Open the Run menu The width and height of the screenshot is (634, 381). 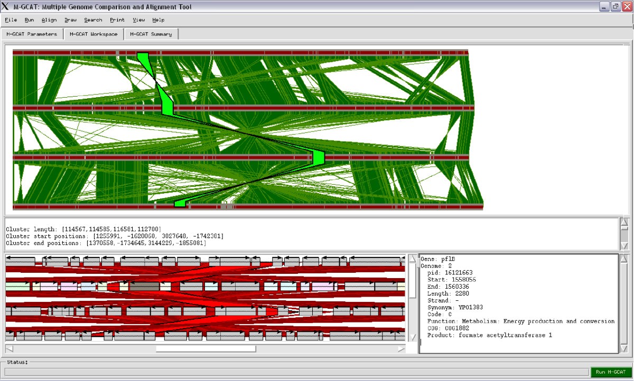point(29,20)
